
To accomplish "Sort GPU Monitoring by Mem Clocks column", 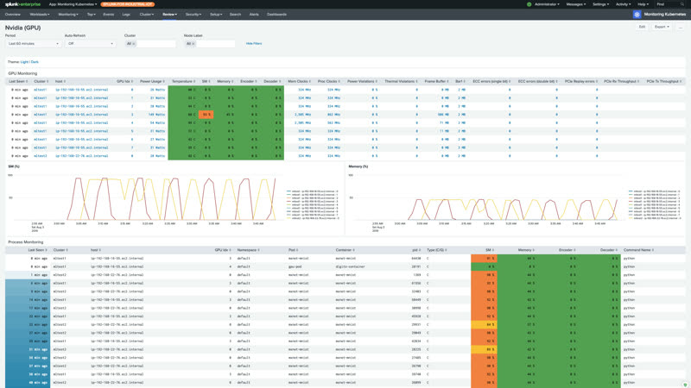I will [x=299, y=81].
